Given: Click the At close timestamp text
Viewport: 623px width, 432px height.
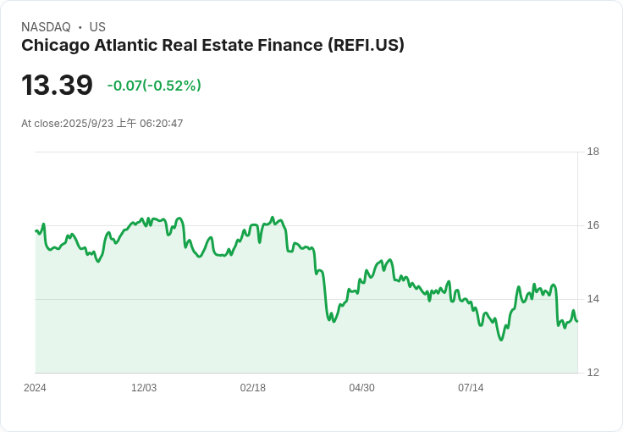Looking at the screenshot, I should pyautogui.click(x=102, y=123).
